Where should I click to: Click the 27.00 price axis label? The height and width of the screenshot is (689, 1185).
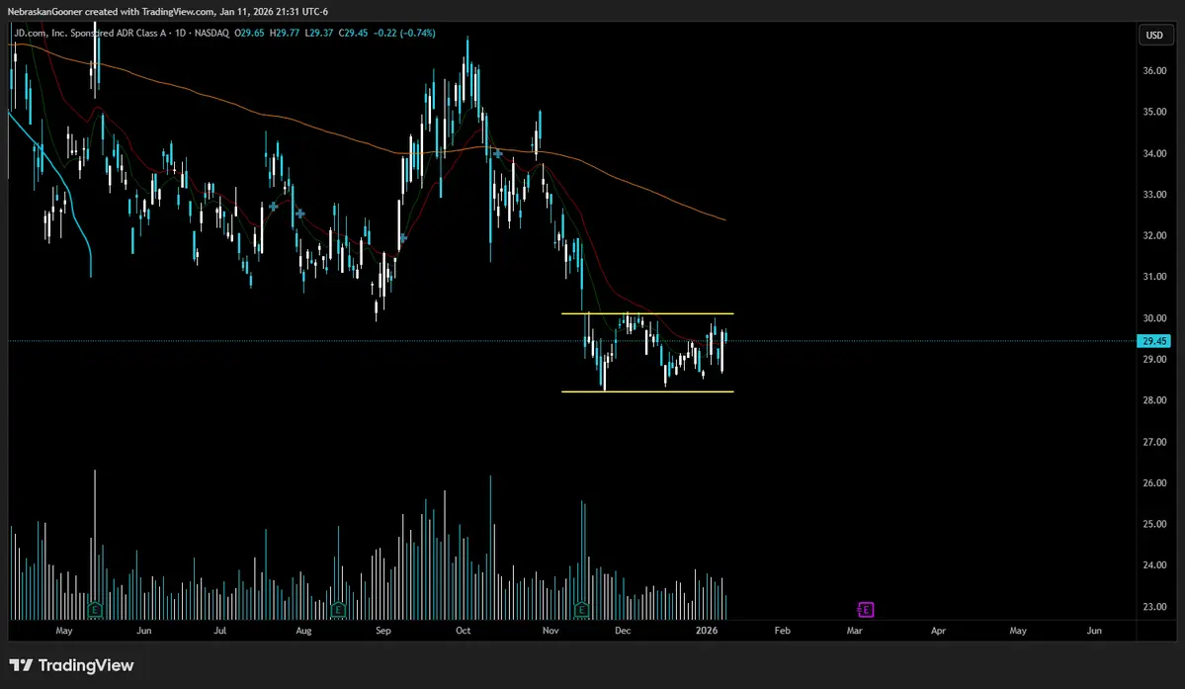point(1154,442)
